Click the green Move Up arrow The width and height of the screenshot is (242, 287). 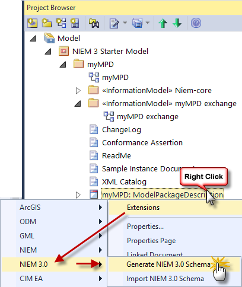coord(163,23)
